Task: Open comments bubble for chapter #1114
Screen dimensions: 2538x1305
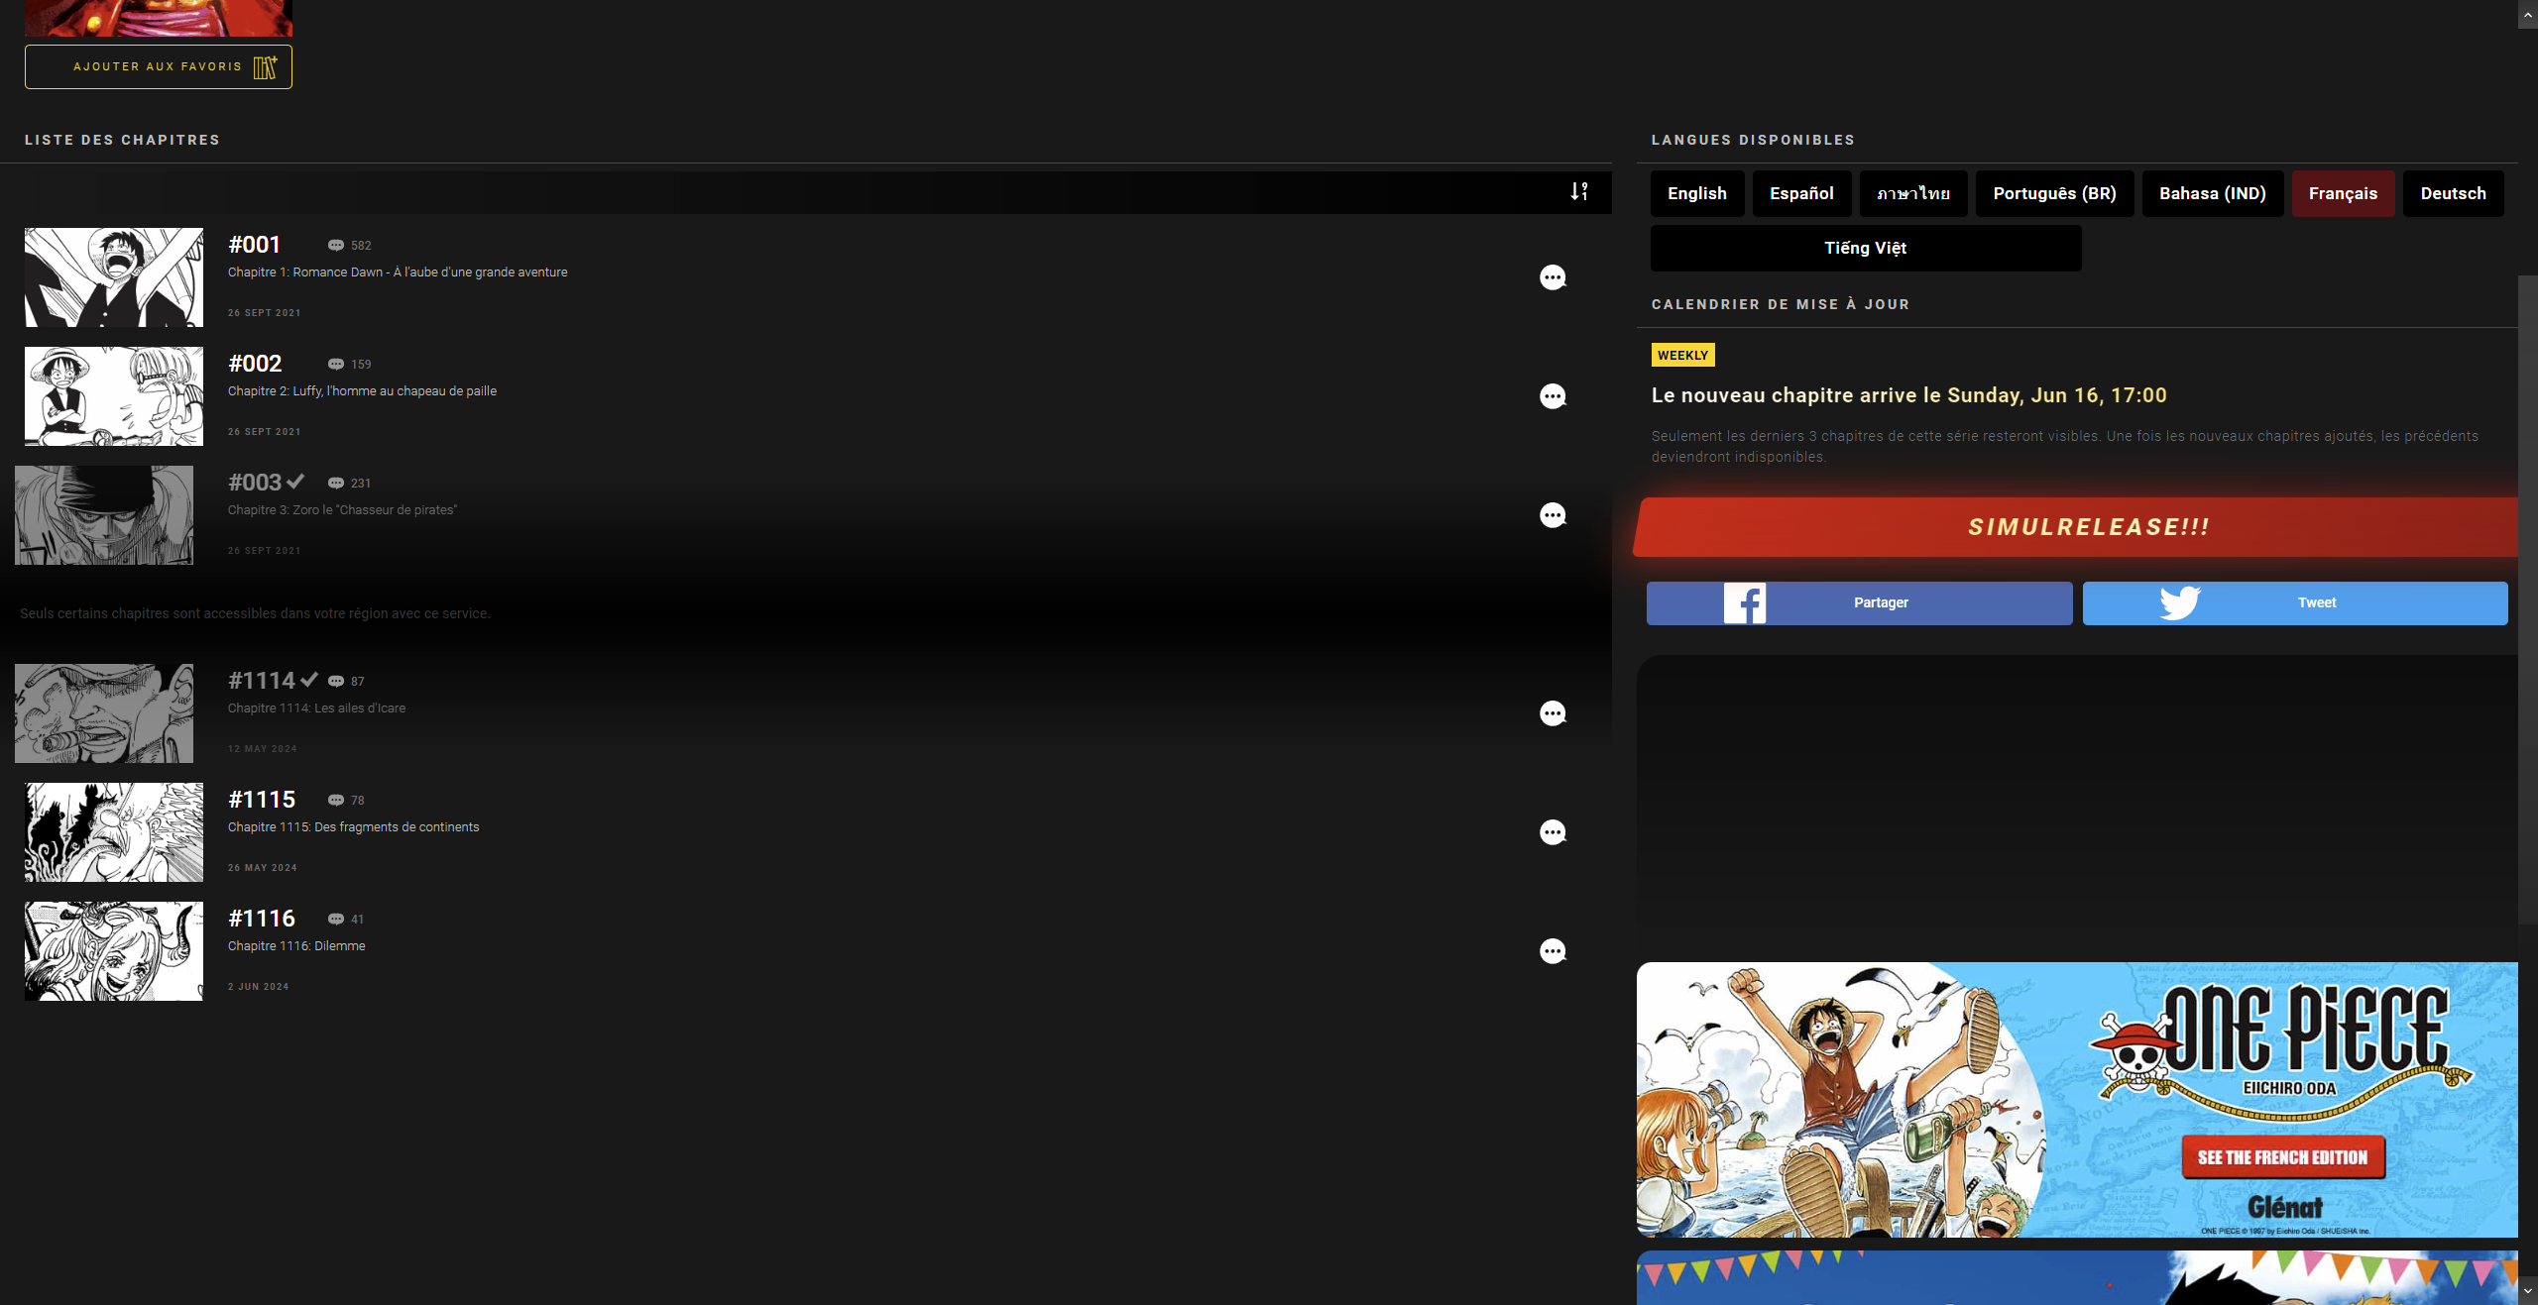Action: click(1553, 713)
